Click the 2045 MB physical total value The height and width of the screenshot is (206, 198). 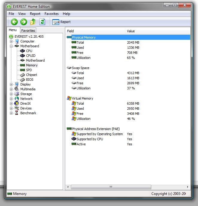coord(133,42)
